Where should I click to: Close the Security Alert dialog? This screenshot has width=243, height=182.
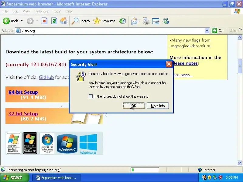169,64
